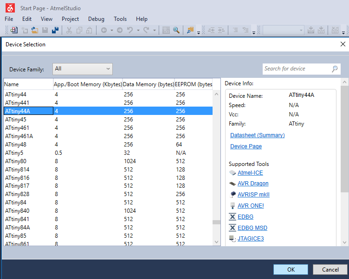Click the Uncomment Selection icon
The width and height of the screenshot is (349, 279).
tap(246, 30)
